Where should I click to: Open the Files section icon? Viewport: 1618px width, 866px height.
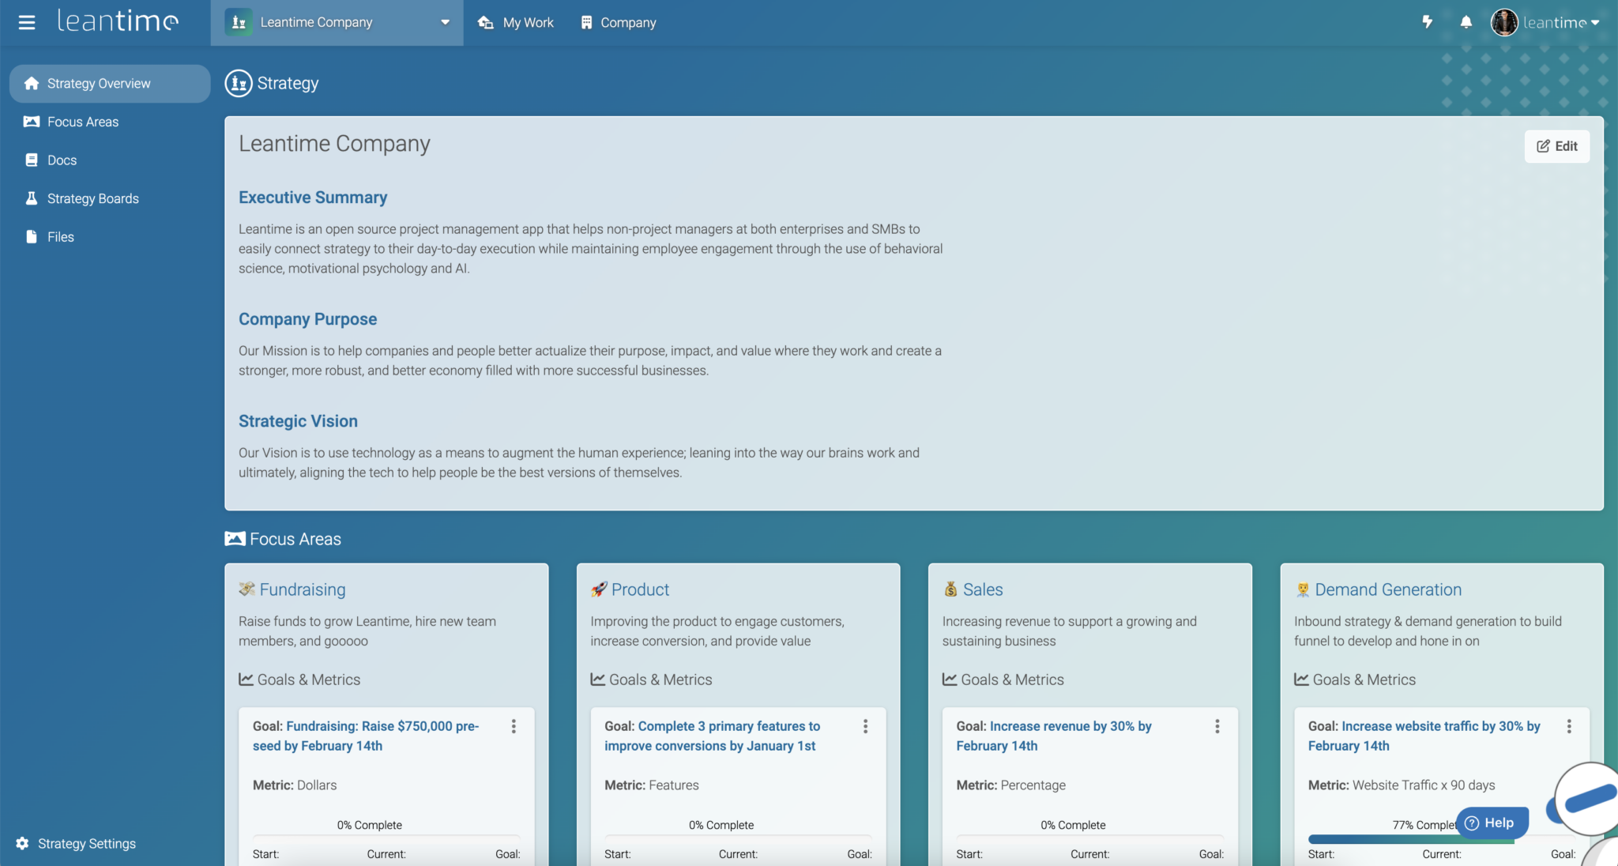pos(30,236)
